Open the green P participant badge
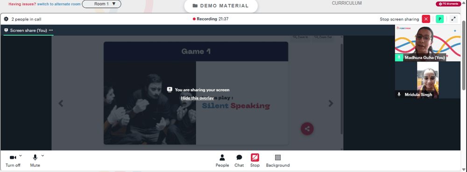Viewport: 467px width, 172px height. tap(439, 19)
